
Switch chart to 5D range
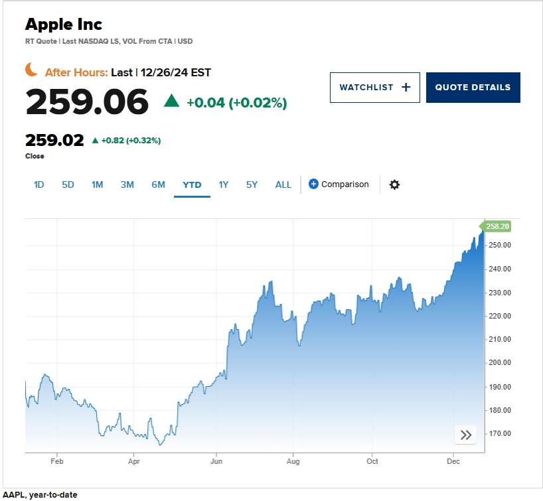point(68,184)
